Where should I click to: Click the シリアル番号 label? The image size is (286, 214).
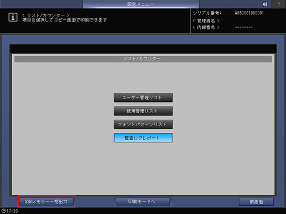pos(207,13)
